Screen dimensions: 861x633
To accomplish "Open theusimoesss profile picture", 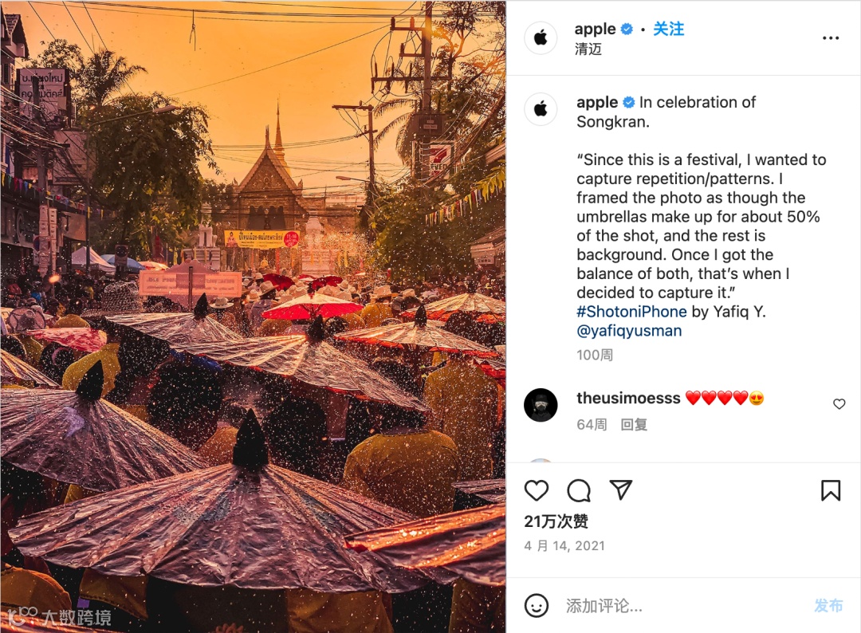I will point(541,405).
